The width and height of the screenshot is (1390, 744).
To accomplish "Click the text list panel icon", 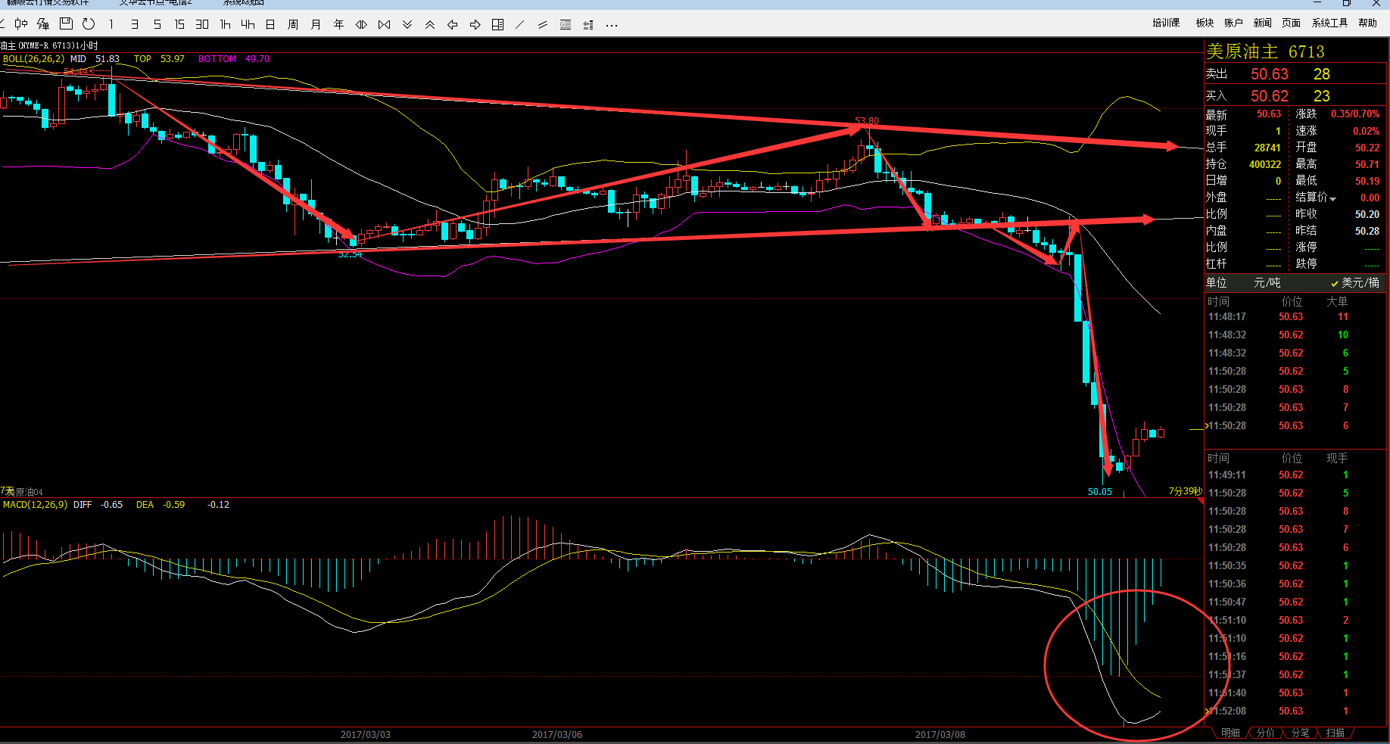I will (x=566, y=24).
